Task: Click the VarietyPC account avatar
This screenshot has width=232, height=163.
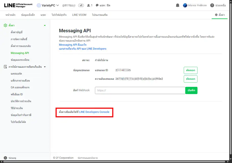Action: click(x=39, y=5)
